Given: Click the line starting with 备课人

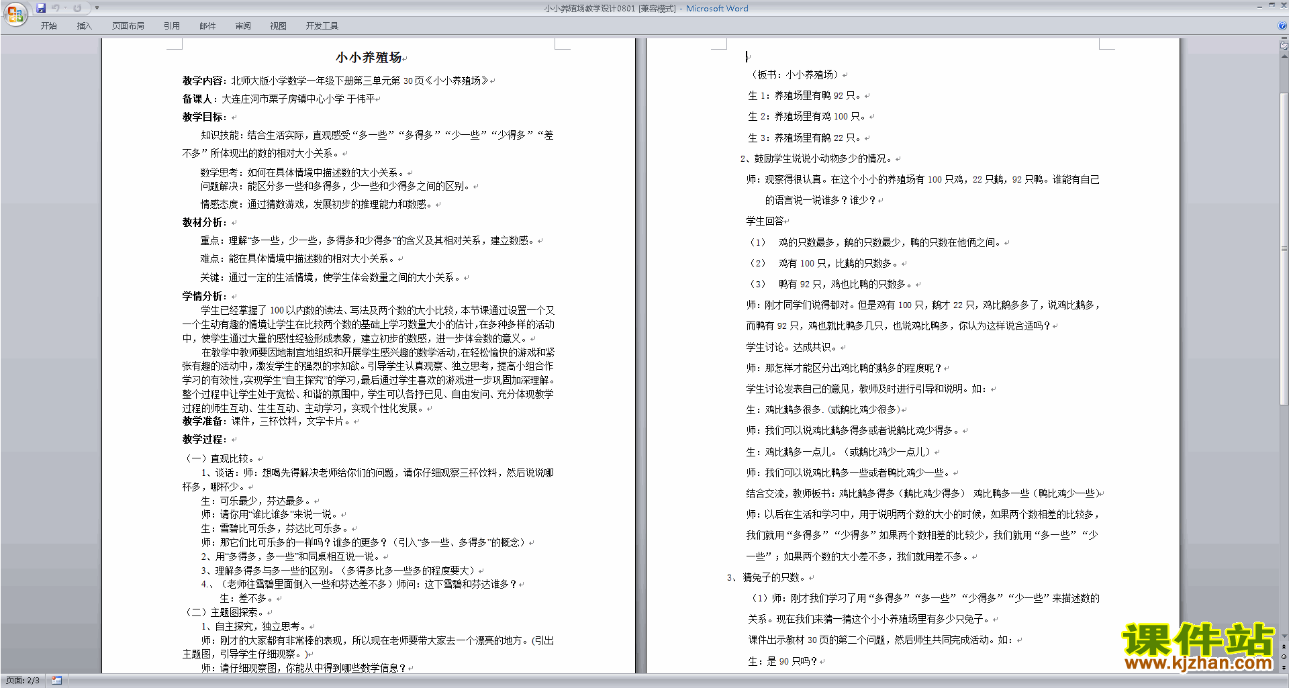Looking at the screenshot, I should coord(279,99).
